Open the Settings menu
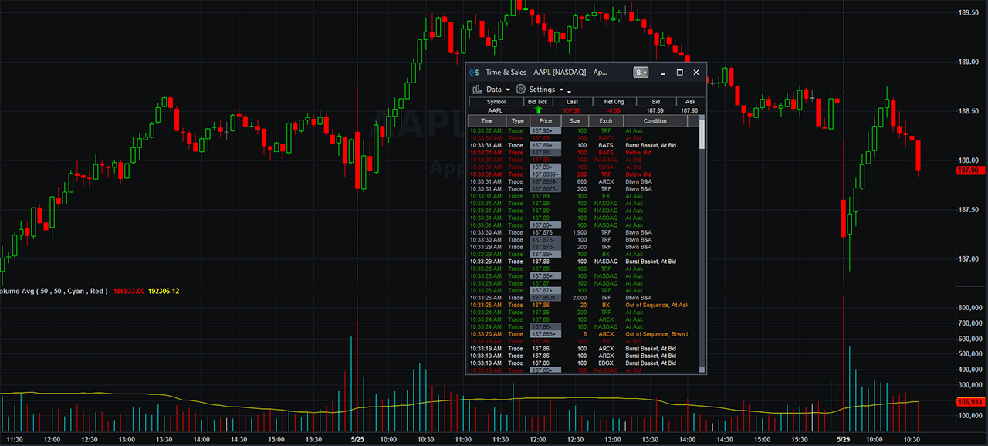The width and height of the screenshot is (988, 446). (542, 90)
